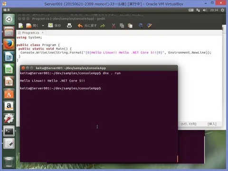Screen dimensions: 228x171
Task: Open a file with gedit's Open button
Action: click(32, 26)
